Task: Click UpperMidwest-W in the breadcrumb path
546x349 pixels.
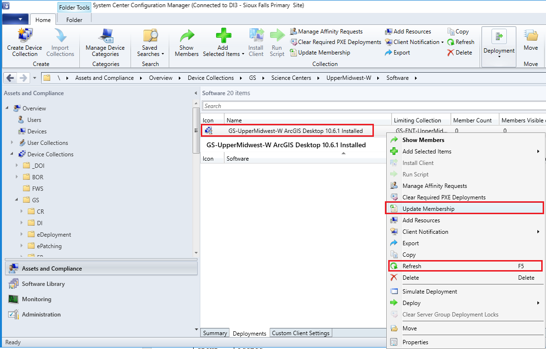Action: (x=349, y=78)
